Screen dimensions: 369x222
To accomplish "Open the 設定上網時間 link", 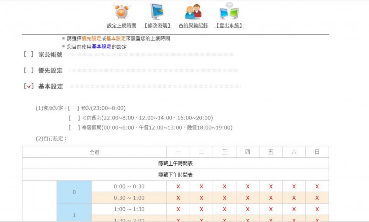I will (x=121, y=26).
